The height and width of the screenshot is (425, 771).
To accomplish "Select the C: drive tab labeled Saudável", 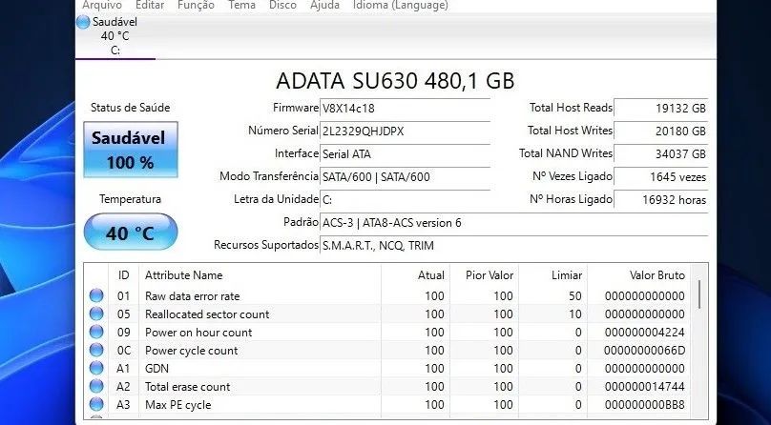I will click(x=115, y=36).
